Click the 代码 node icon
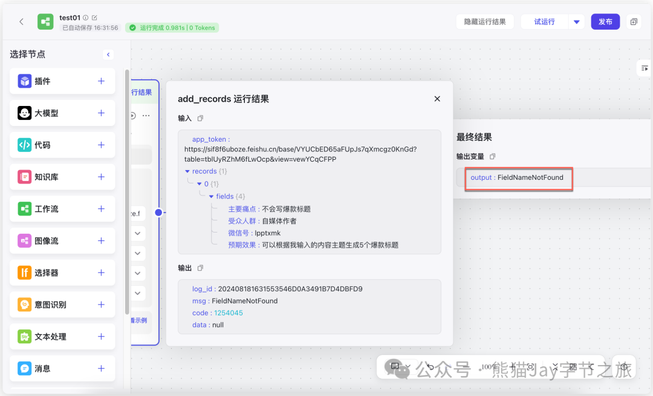The height and width of the screenshot is (396, 653). tap(24, 145)
